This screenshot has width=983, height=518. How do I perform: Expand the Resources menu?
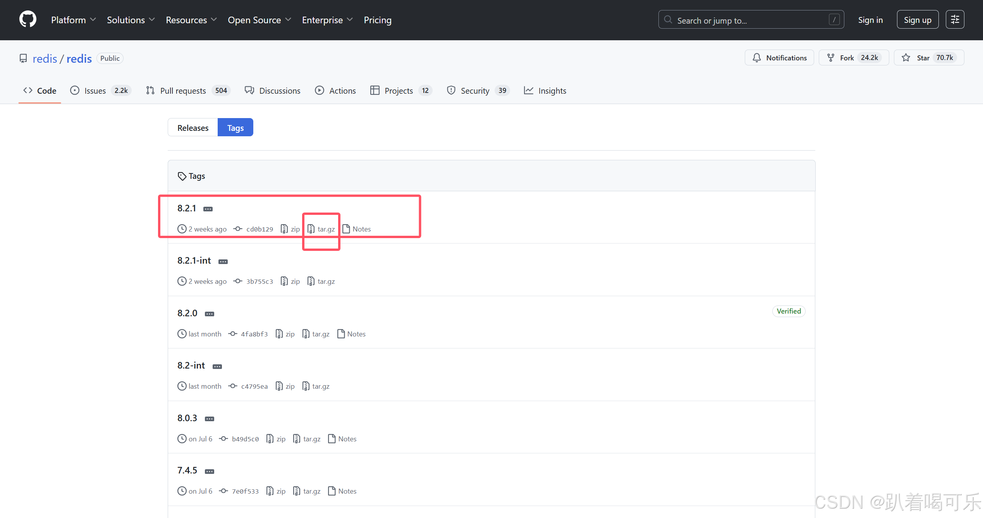coord(191,20)
